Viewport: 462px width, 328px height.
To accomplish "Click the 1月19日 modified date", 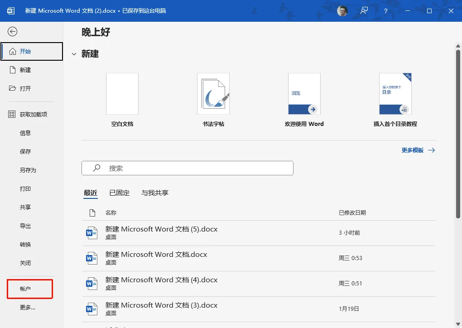I will click(x=349, y=309).
